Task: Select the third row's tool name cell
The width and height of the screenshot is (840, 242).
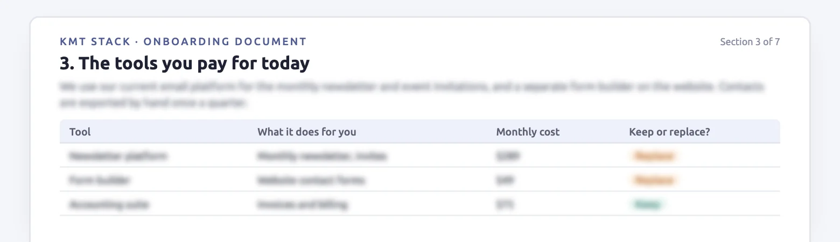Action: coord(109,204)
